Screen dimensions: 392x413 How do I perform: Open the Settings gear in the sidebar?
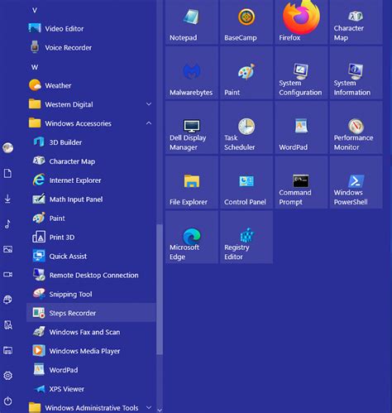pos(7,376)
